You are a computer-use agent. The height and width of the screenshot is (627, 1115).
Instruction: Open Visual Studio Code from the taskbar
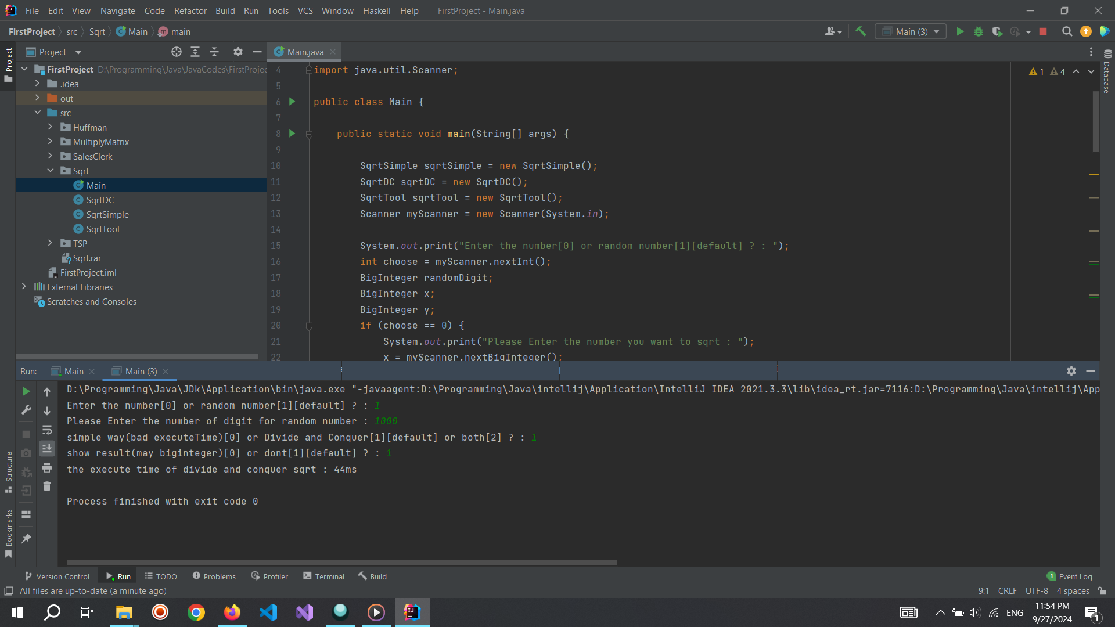tap(268, 612)
